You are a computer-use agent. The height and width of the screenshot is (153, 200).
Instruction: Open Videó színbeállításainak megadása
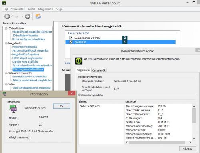[x=31, y=88]
